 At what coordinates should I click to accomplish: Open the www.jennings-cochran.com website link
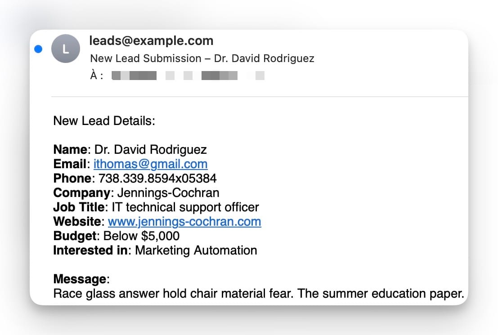[x=184, y=222]
